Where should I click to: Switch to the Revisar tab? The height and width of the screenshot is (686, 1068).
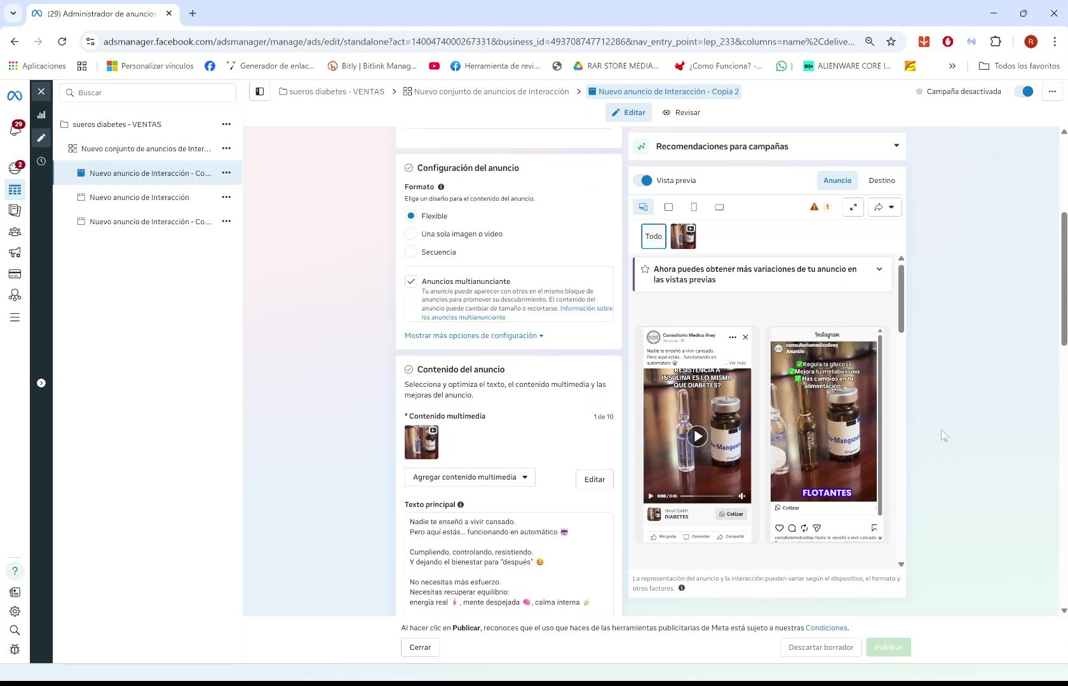pyautogui.click(x=681, y=112)
